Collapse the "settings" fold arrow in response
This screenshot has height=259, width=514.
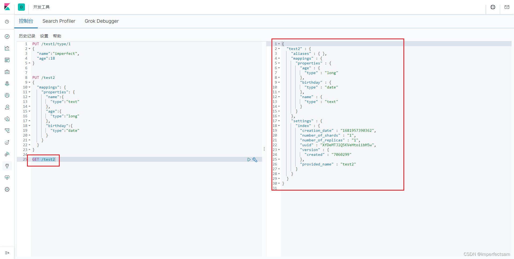[x=279, y=121]
